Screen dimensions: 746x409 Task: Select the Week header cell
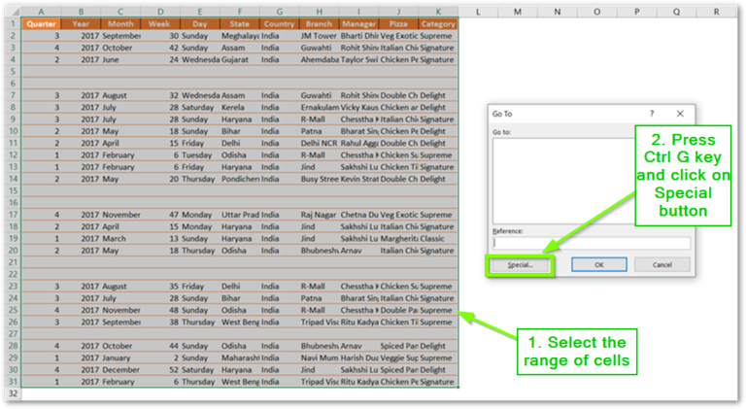click(x=160, y=23)
